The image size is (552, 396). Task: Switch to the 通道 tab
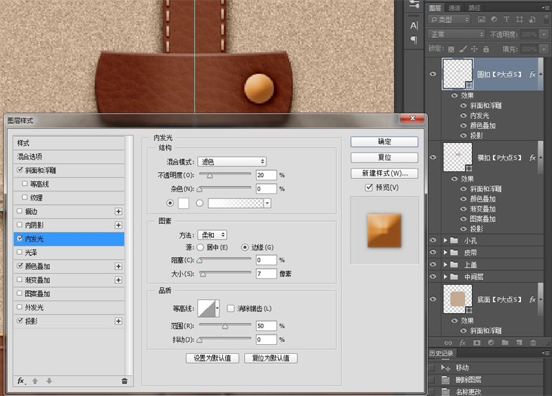point(455,8)
